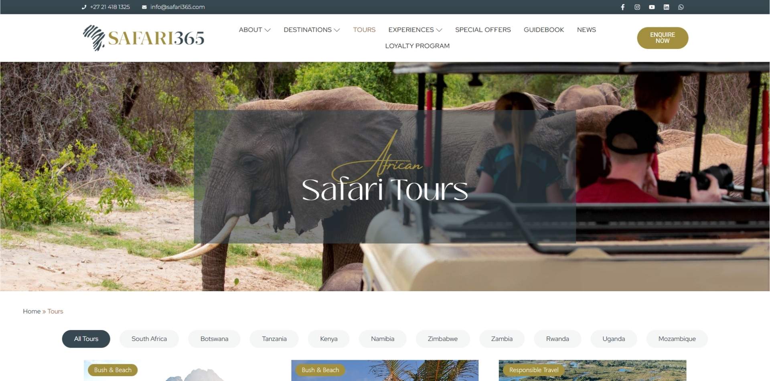770x381 pixels.
Task: Click the phone icon beside +27 21 418 1325
Action: tap(84, 7)
